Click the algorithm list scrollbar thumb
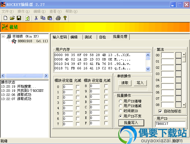The height and width of the screenshot is (144, 190). pos(184,60)
